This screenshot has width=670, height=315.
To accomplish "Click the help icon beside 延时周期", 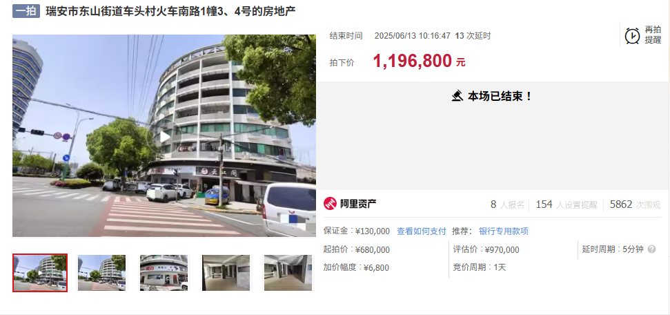I will point(651,249).
